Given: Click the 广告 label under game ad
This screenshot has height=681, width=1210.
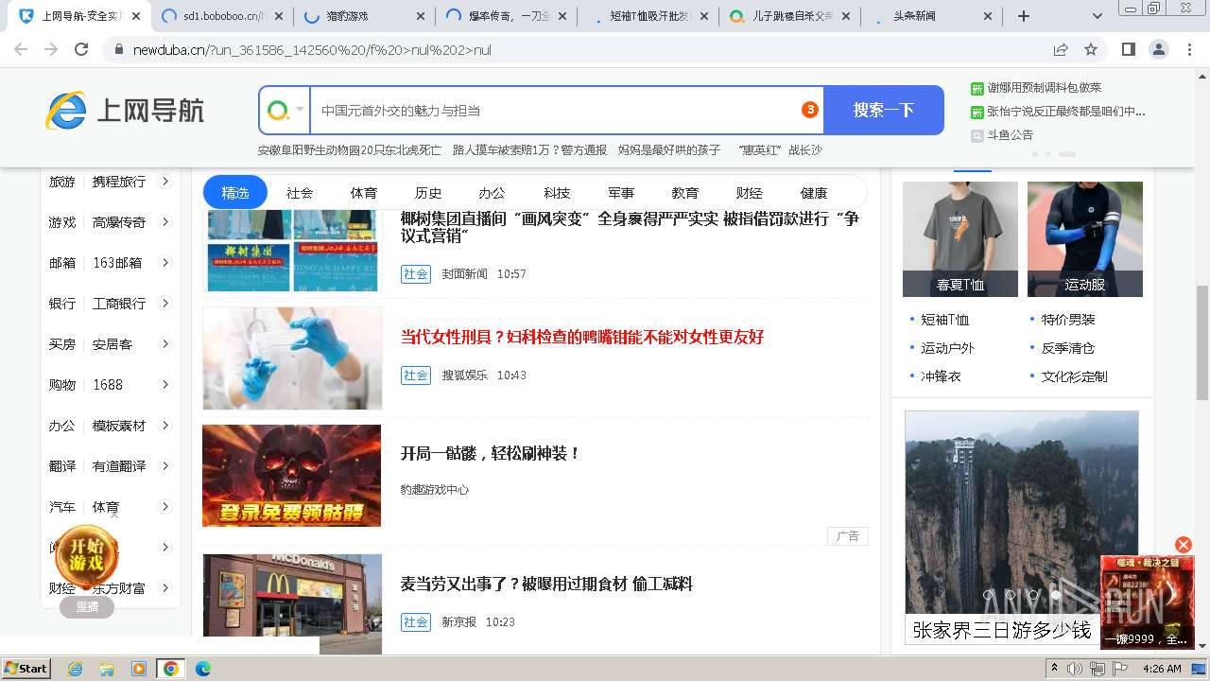Looking at the screenshot, I should point(848,536).
